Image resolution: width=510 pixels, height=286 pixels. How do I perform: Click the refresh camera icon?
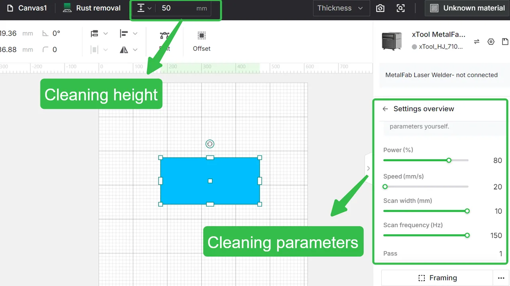[x=381, y=8]
